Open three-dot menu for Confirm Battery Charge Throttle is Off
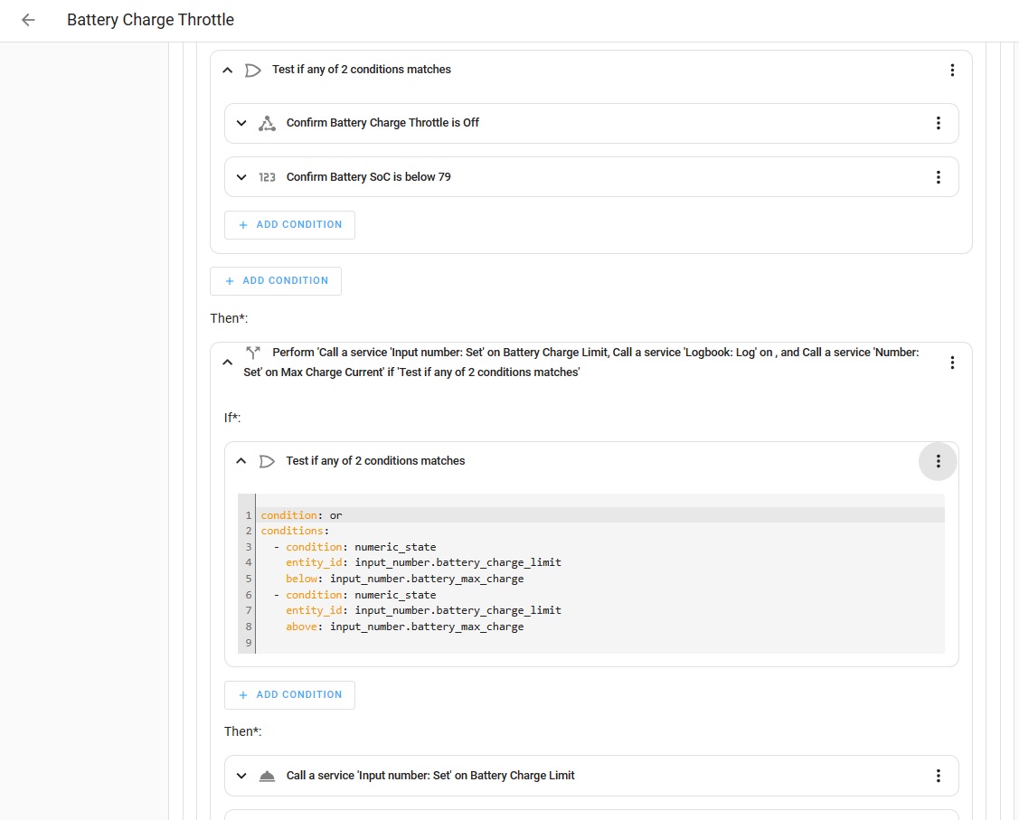1019x820 pixels. point(938,123)
